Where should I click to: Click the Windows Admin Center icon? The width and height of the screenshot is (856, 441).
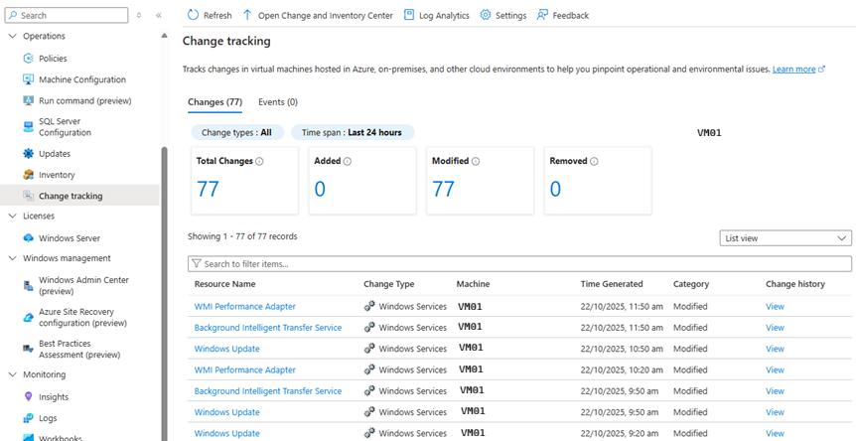coord(29,285)
